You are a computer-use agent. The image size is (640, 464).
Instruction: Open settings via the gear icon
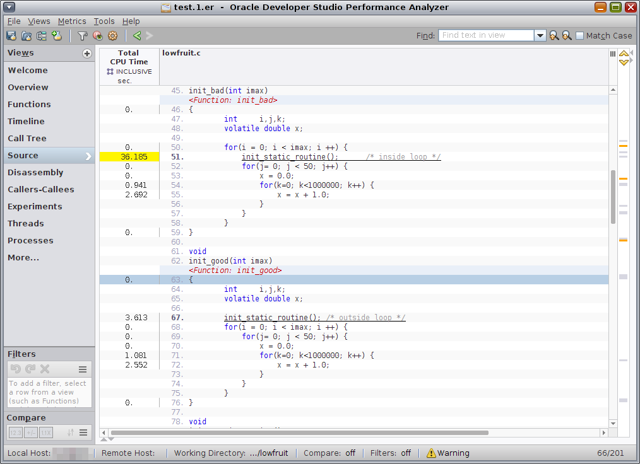point(113,36)
